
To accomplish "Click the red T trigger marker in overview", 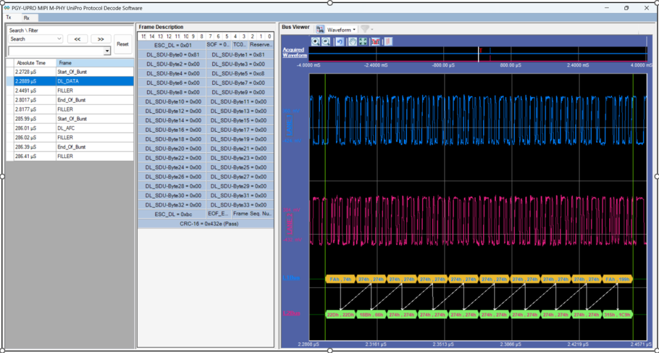I will click(481, 51).
